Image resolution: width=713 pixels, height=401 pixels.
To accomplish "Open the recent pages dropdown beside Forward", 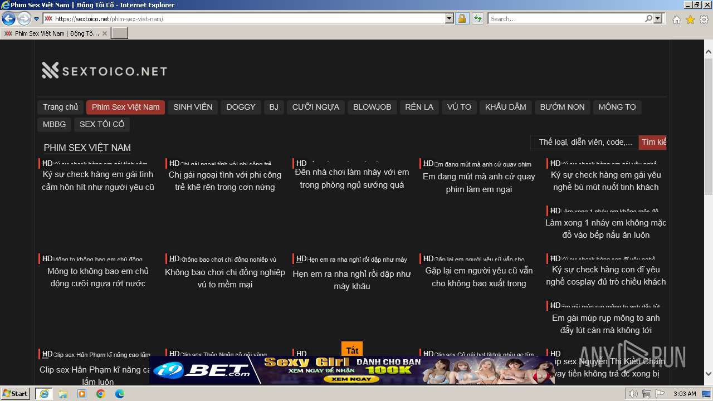I will click(36, 19).
